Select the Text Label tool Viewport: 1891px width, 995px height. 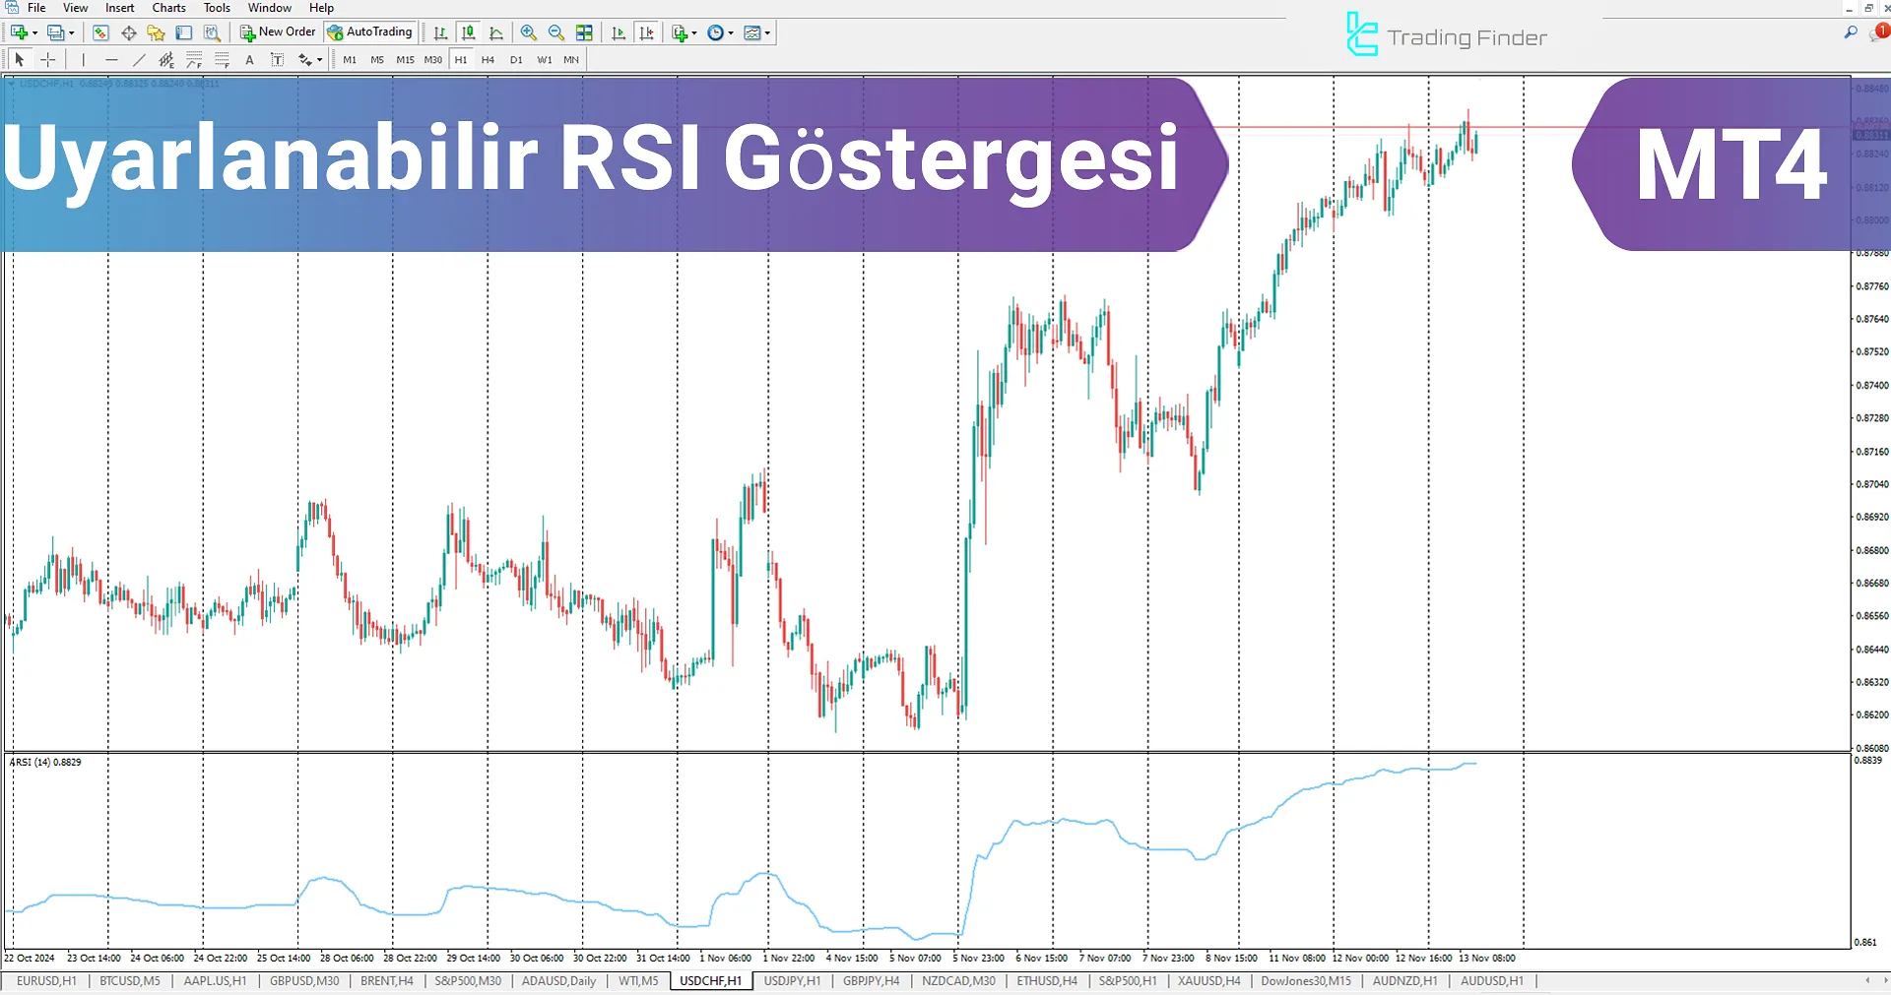[278, 59]
